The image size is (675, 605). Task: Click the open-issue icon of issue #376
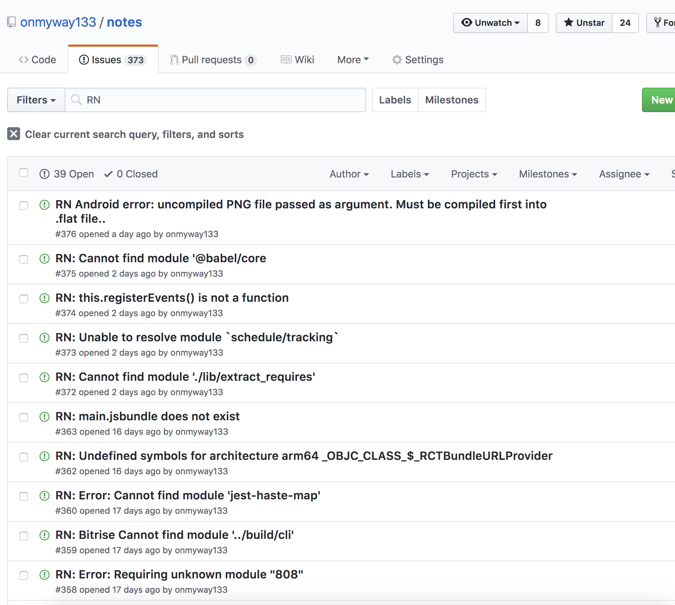point(44,205)
